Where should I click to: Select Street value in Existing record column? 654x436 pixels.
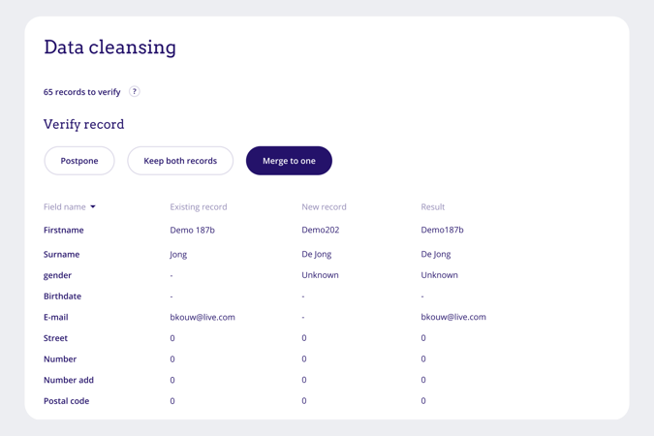(172, 338)
